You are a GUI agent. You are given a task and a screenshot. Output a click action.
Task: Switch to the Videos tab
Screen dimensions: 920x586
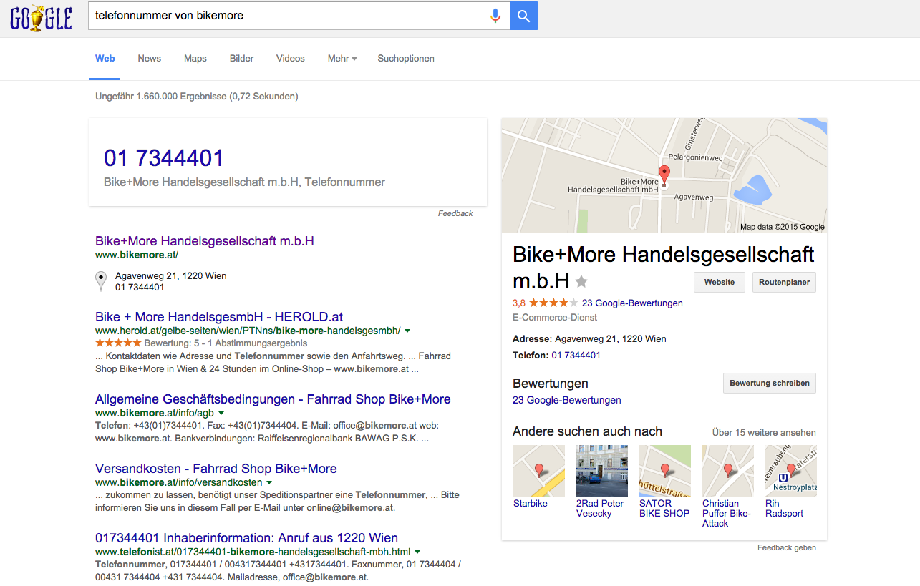coord(291,59)
